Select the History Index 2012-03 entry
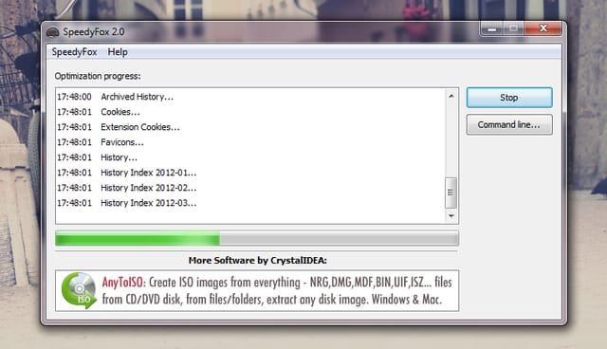Image resolution: width=607 pixels, height=349 pixels. pos(126,203)
